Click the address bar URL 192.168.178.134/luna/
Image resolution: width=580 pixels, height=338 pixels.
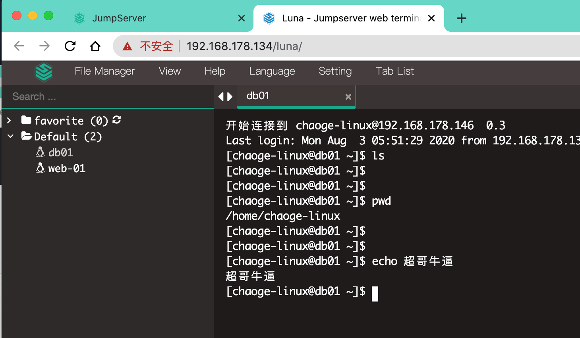coord(244,46)
